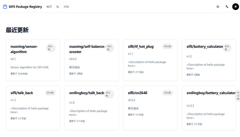Open nuoning/self-balance-scooter package
240x137 pixels.
tap(87, 49)
